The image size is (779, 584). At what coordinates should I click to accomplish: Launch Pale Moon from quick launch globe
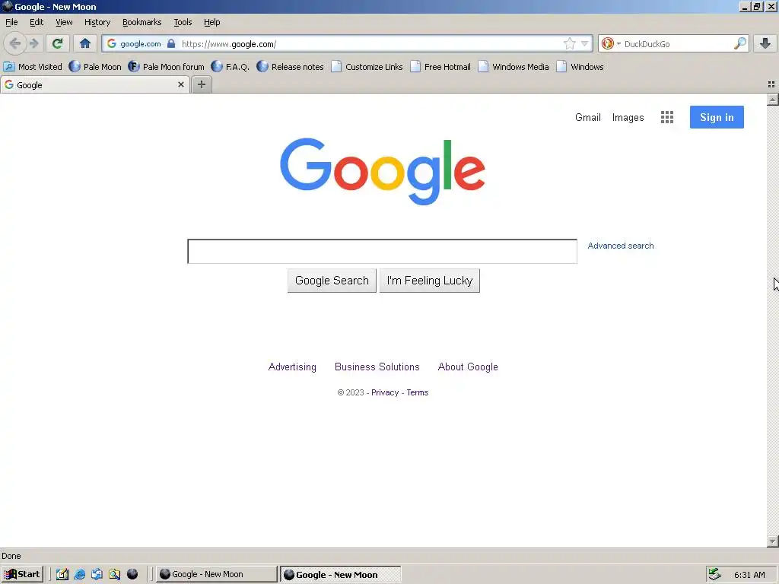pos(132,574)
